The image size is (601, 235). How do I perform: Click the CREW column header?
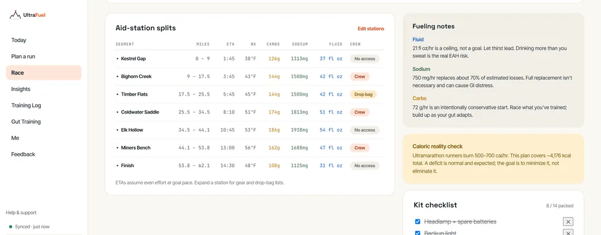click(355, 44)
